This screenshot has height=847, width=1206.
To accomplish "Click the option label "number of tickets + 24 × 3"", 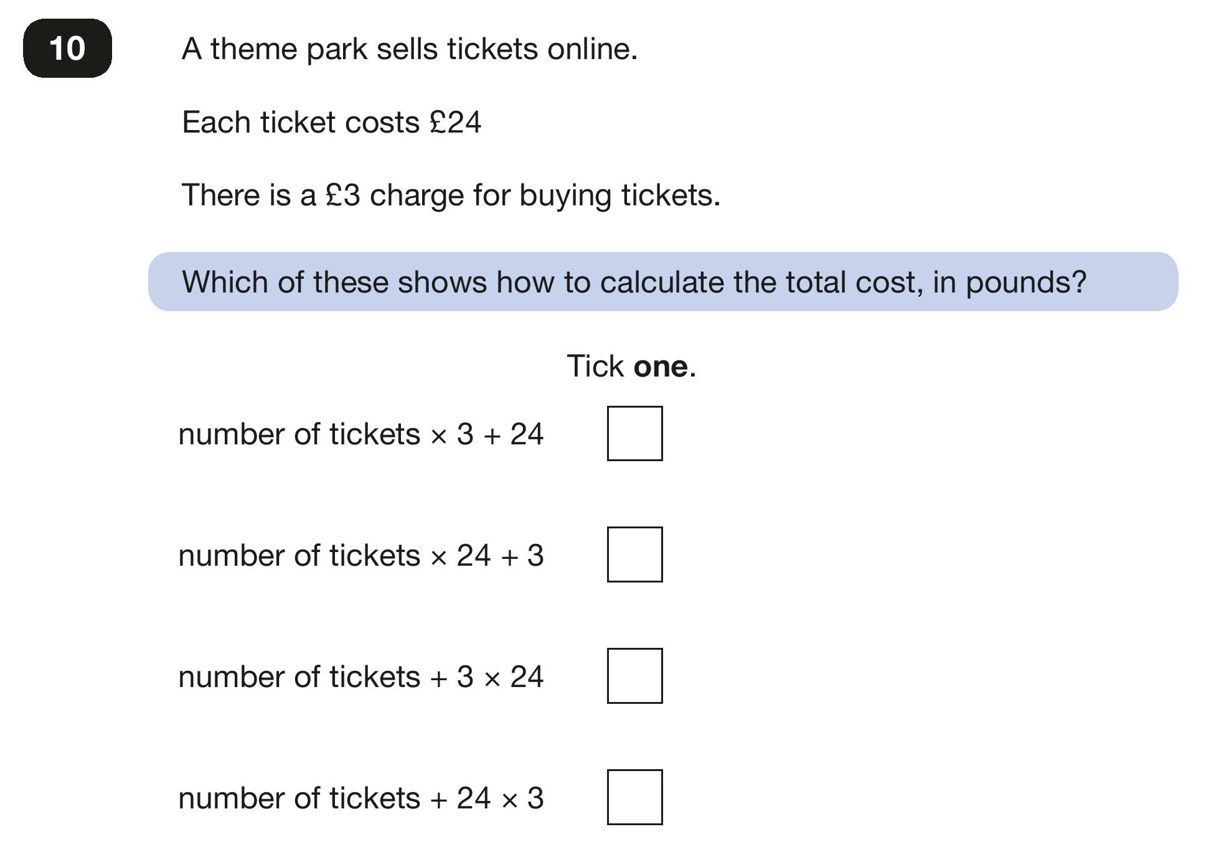I will pyautogui.click(x=361, y=798).
